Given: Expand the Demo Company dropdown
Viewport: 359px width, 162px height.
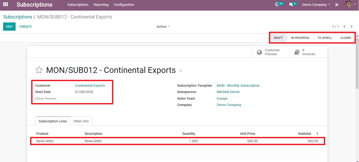Looking at the screenshot, I should tap(316, 5).
